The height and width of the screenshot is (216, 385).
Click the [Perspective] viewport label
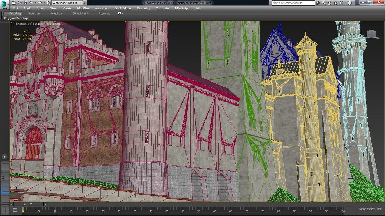coord(24,24)
